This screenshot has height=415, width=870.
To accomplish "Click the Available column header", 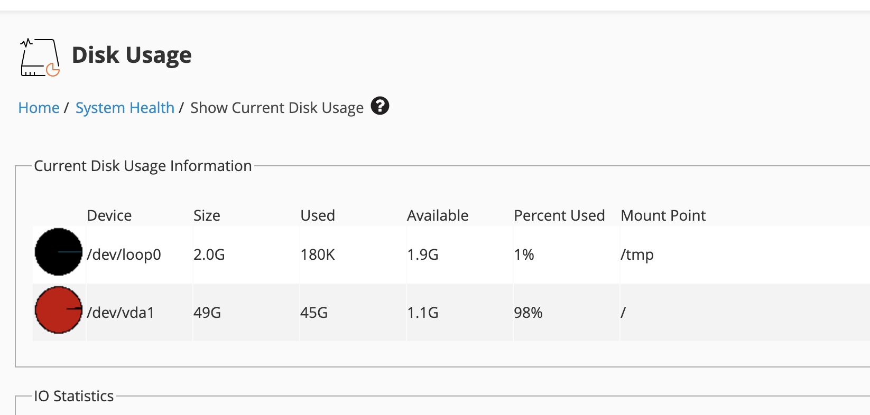I will pos(438,215).
